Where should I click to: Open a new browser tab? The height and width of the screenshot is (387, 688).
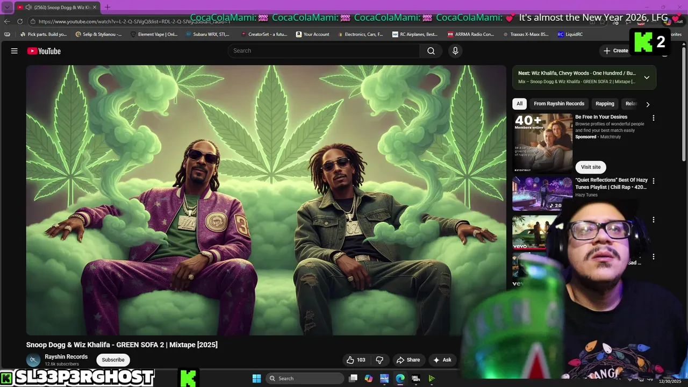(x=107, y=7)
